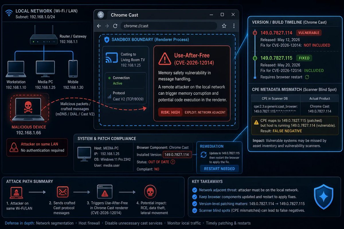Viewport: 344px width, 229px height.
Task: Click the Living Room TV 192.168.1.25 text
Action: 133,62
